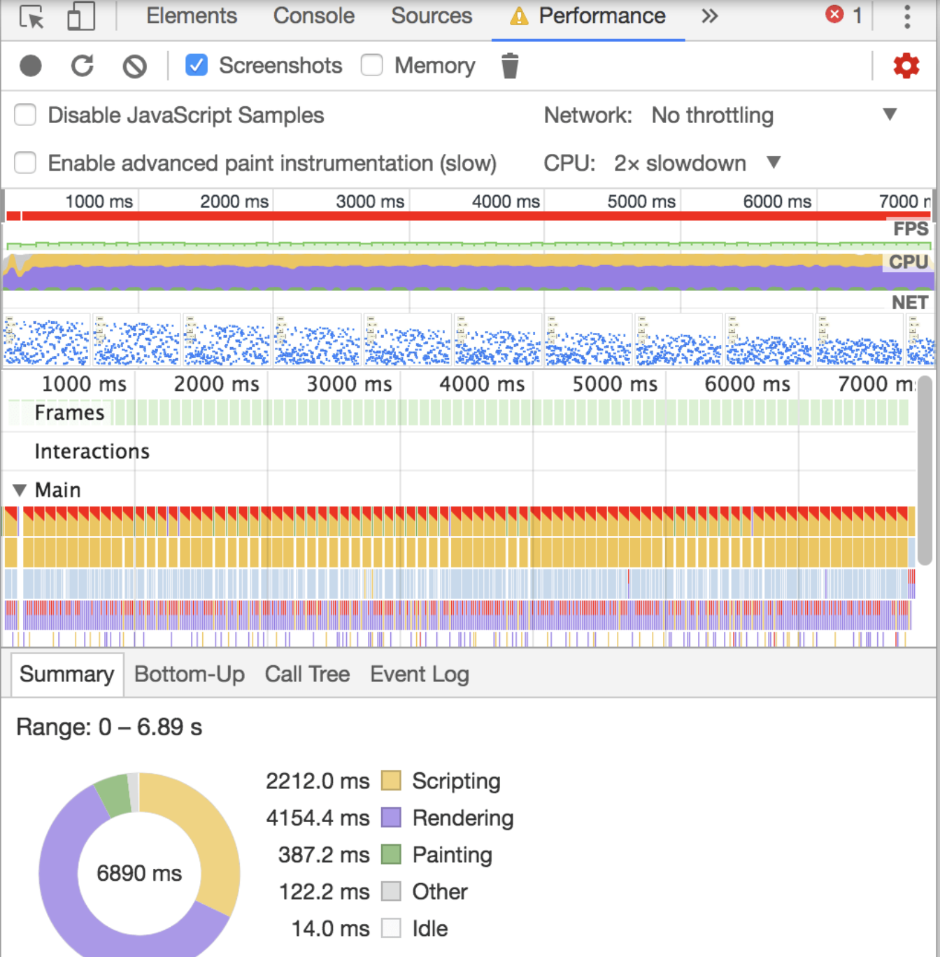940x957 pixels.
Task: Click the Range: 0 – 6.89 s text
Action: (109, 727)
